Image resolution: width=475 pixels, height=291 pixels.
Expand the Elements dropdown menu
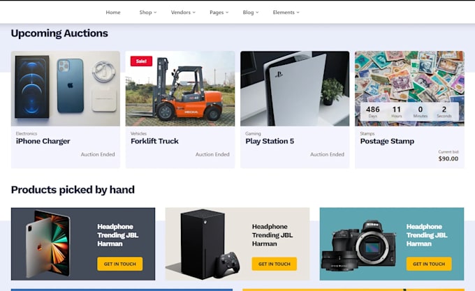coord(286,13)
